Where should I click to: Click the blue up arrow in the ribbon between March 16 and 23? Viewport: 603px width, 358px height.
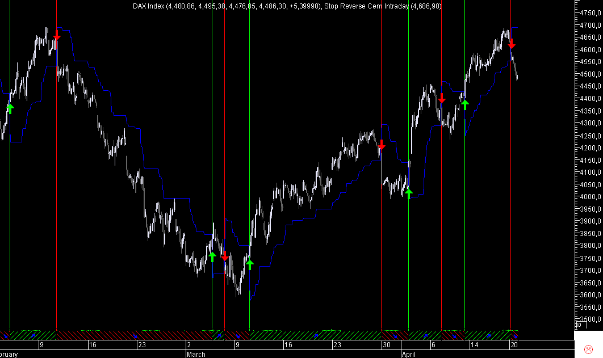click(316, 336)
